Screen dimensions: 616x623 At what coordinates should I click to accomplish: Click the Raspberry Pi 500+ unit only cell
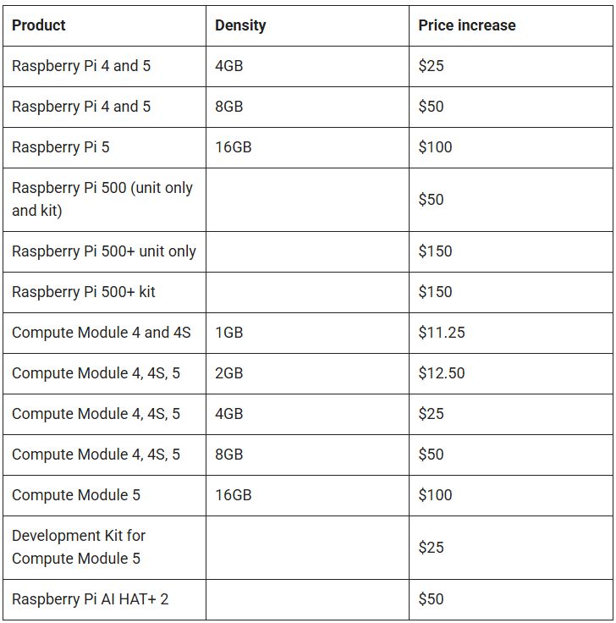pyautogui.click(x=103, y=251)
